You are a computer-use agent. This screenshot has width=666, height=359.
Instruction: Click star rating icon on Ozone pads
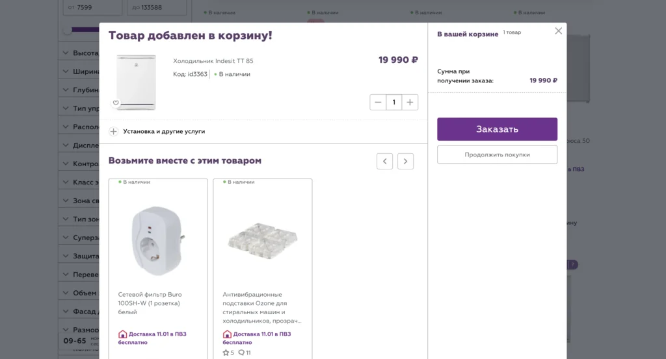coord(226,353)
